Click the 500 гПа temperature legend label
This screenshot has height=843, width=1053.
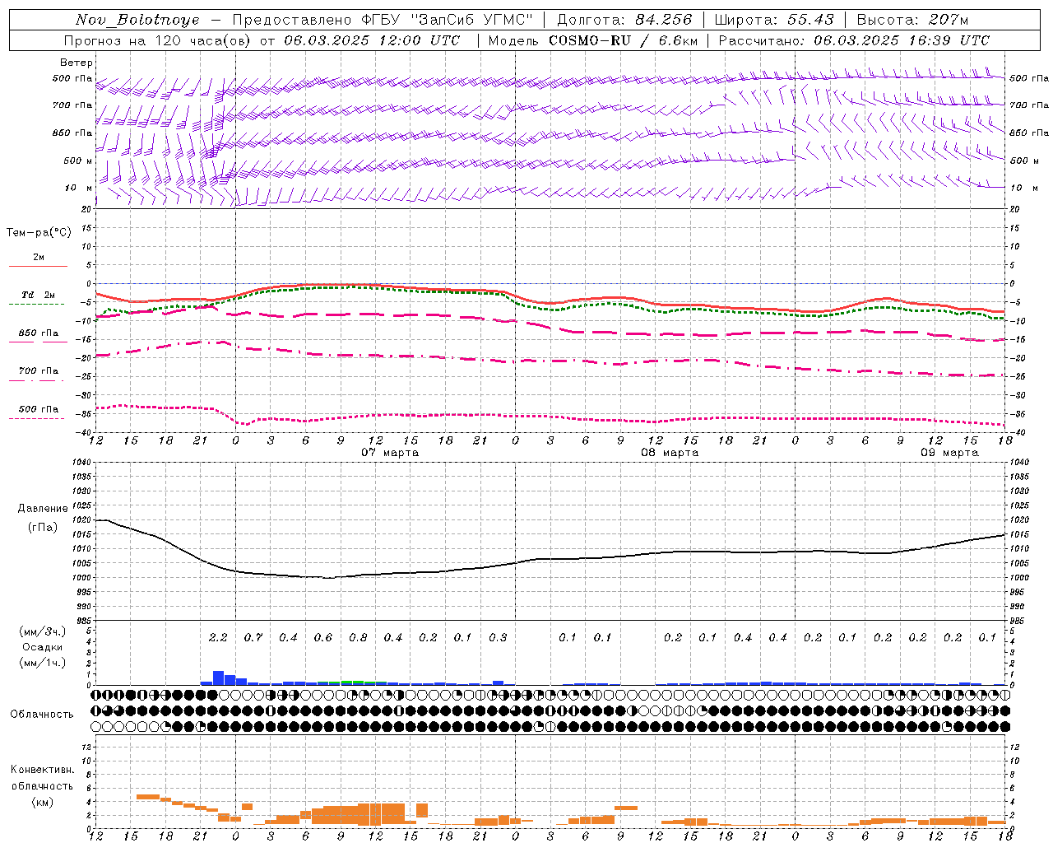38,409
